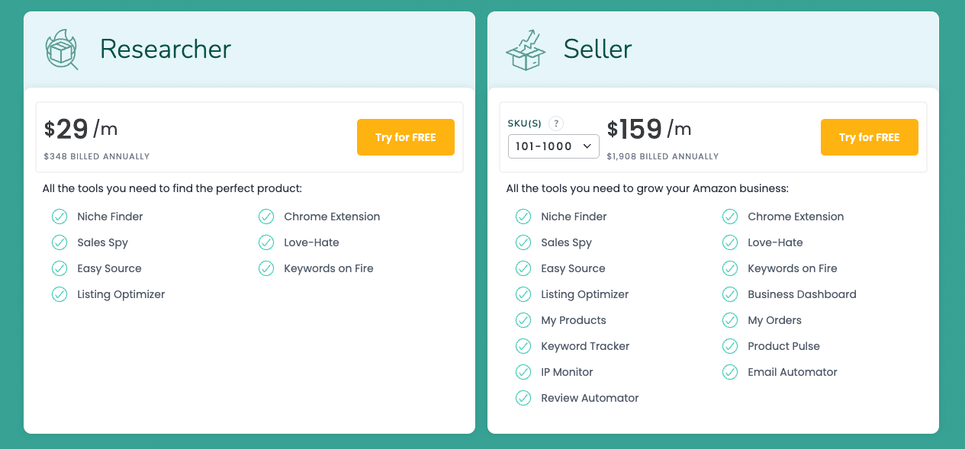Click checkmark icon next to IP Monitor
This screenshot has height=449, width=965.
tap(523, 372)
